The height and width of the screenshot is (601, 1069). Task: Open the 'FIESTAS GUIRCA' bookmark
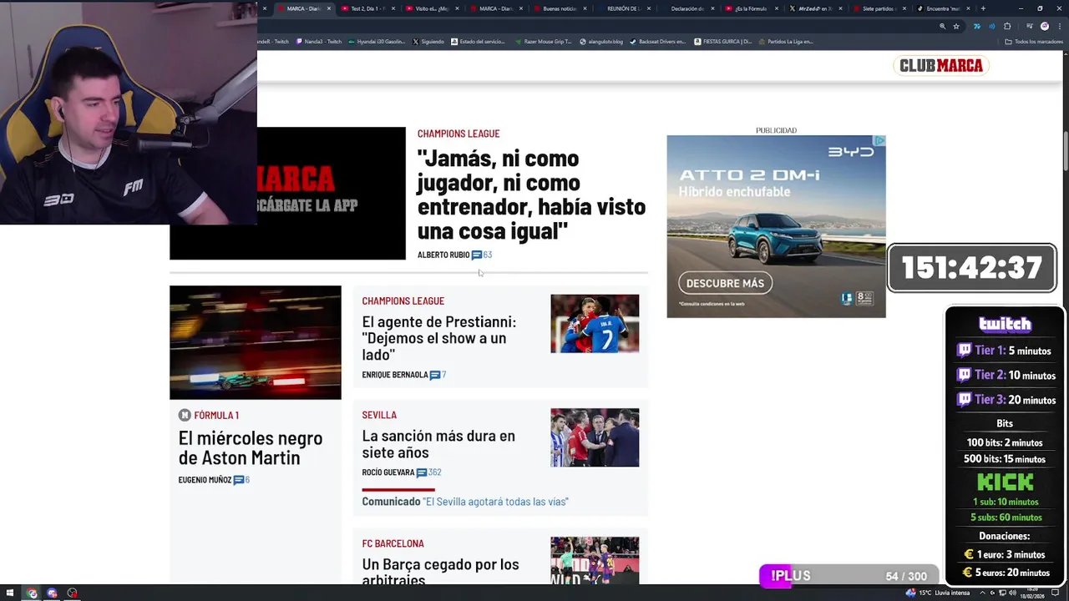pos(723,41)
